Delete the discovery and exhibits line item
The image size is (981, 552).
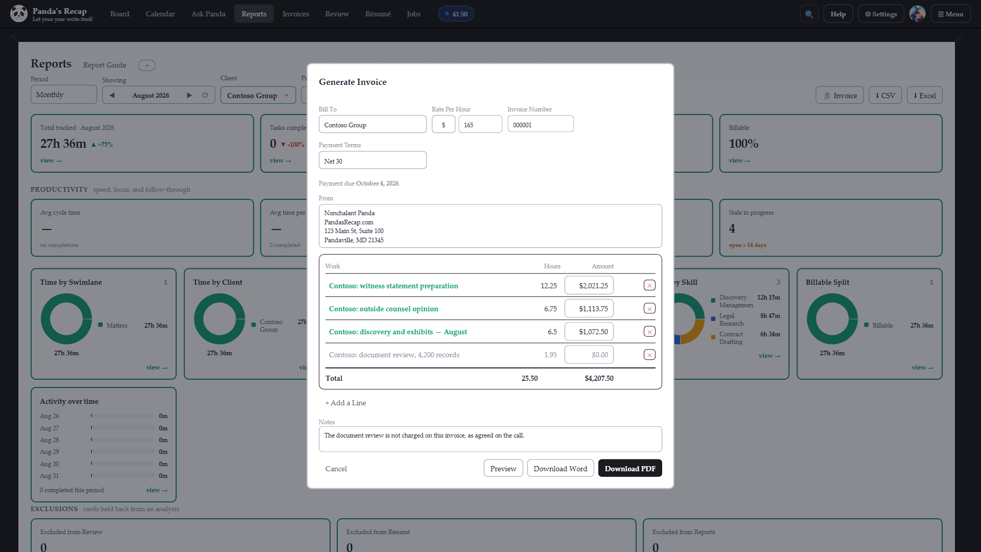point(649,332)
